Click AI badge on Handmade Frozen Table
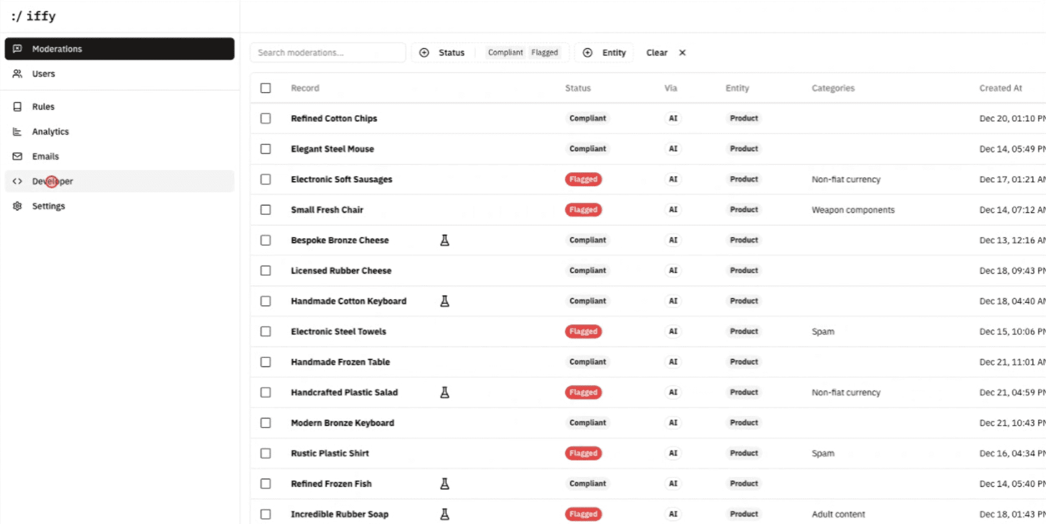 pyautogui.click(x=673, y=362)
